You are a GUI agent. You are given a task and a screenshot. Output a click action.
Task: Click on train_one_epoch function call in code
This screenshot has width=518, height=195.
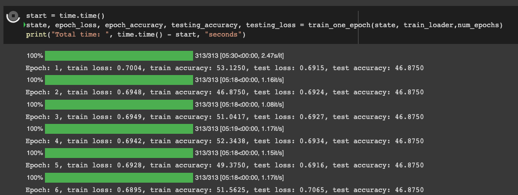click(339, 25)
